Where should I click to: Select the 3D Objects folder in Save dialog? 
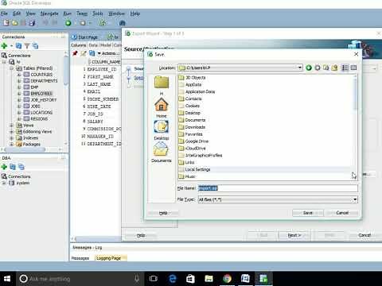(x=195, y=78)
